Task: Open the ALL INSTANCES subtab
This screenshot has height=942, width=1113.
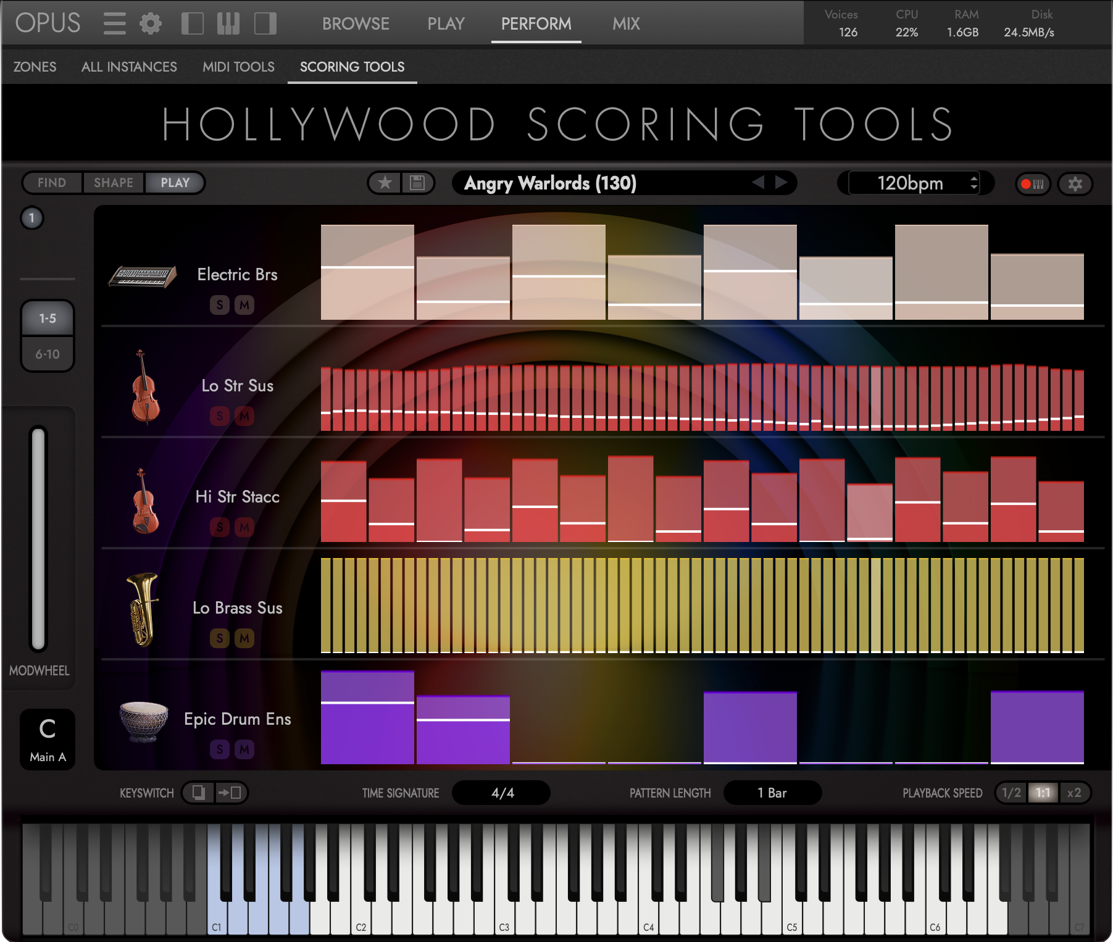Action: [129, 67]
